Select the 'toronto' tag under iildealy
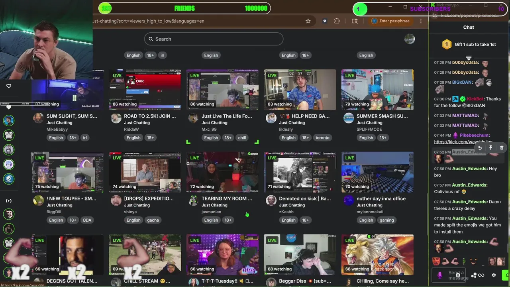Viewport: 510px width, 287px height. [x=322, y=138]
